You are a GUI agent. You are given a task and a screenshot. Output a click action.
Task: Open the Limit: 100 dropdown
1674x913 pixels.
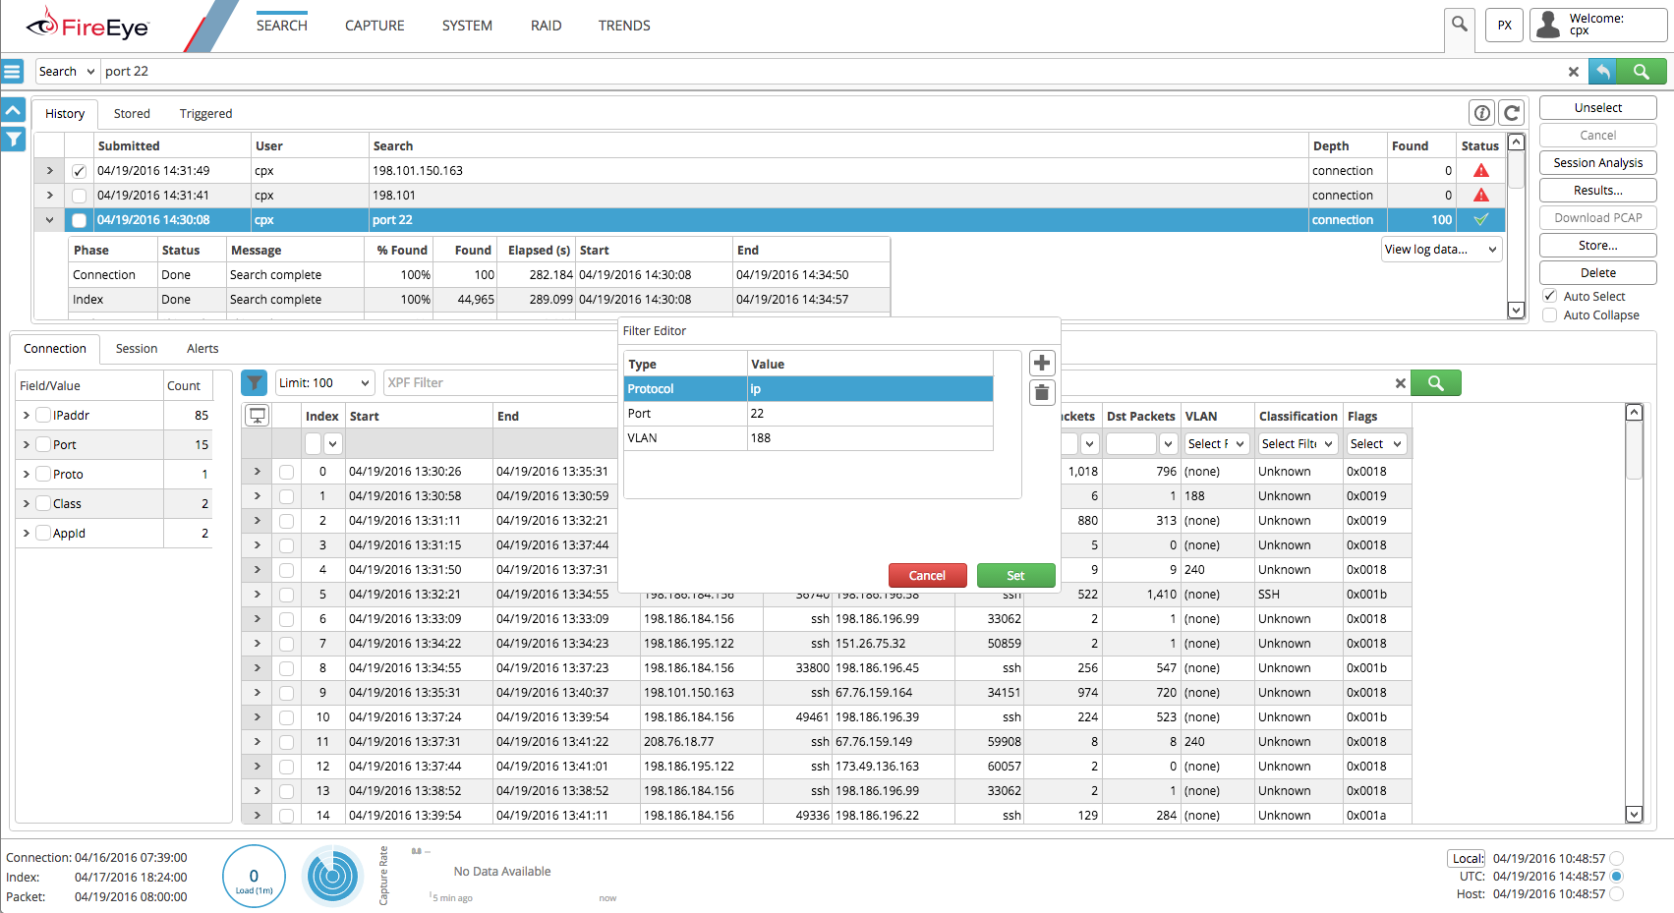tap(325, 383)
